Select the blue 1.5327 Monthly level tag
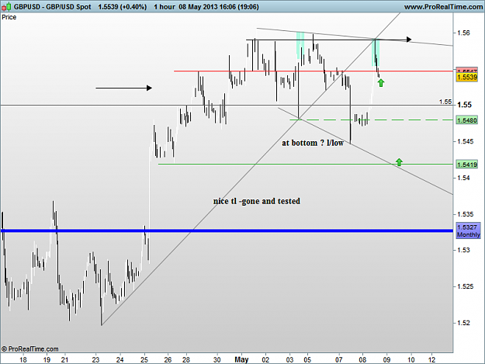This screenshot has height=364, width=485. (x=468, y=231)
